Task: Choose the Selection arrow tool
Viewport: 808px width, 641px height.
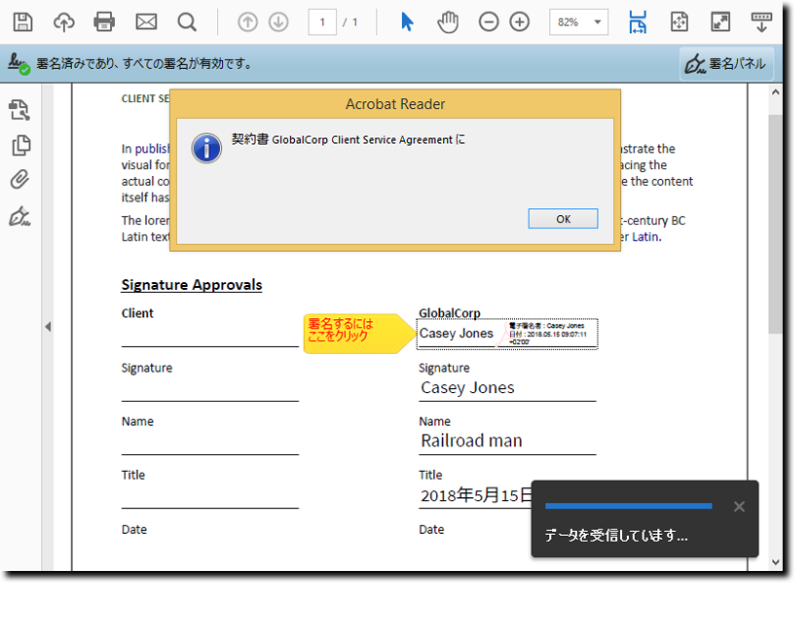Action: click(x=407, y=22)
